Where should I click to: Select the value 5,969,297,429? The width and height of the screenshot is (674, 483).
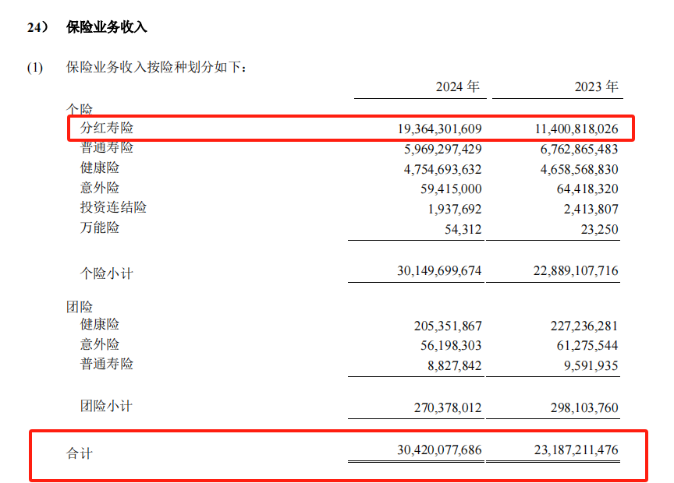coord(443,149)
